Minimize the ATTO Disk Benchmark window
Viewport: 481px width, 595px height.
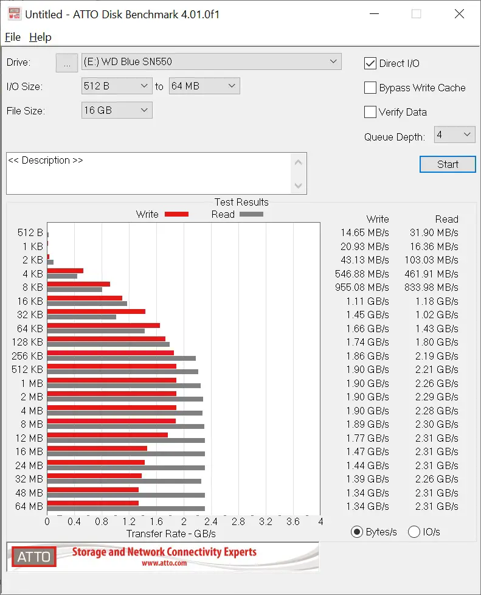[375, 14]
